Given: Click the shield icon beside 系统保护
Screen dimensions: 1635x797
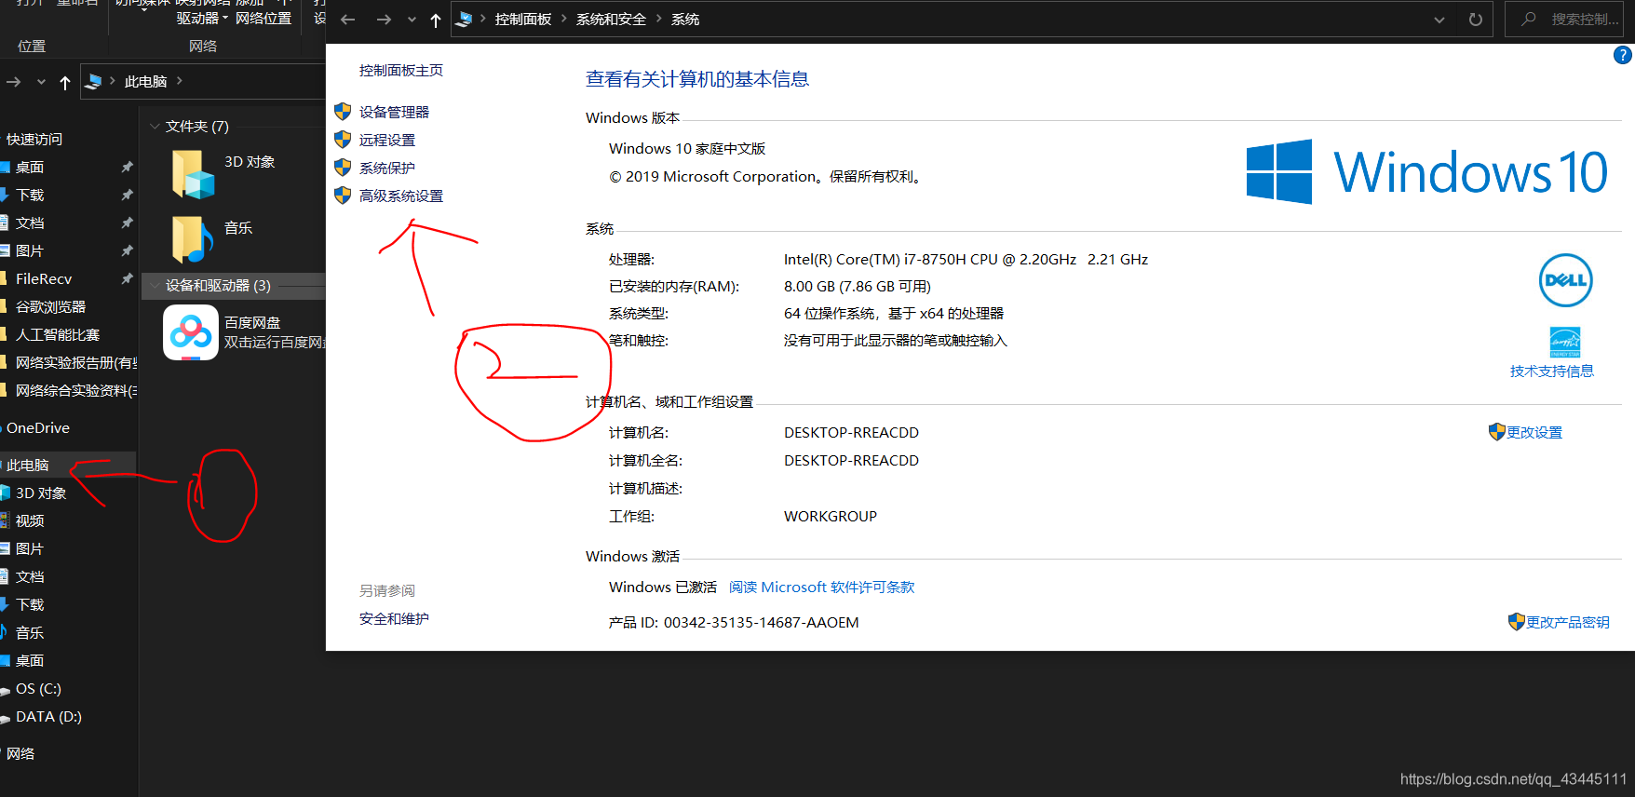Looking at the screenshot, I should (343, 168).
